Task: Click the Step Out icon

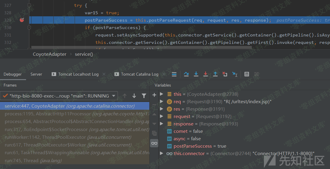Action: [x=215, y=74]
